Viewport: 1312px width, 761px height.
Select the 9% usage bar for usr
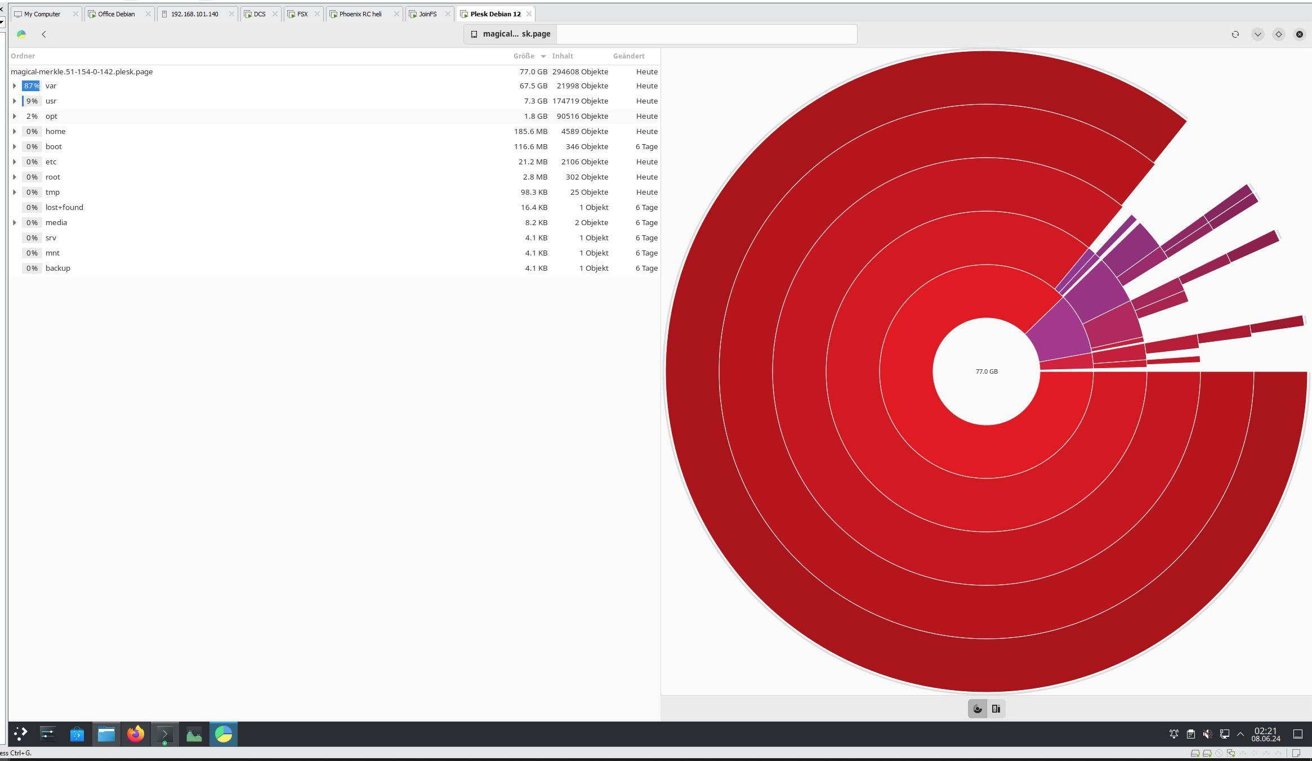tap(32, 101)
